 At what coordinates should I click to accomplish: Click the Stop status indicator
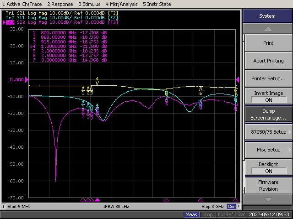207,214
